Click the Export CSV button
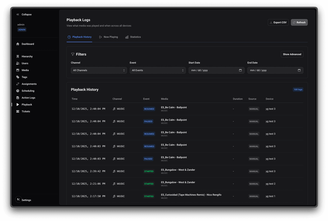Image resolution: width=328 pixels, height=221 pixels. point(278,22)
